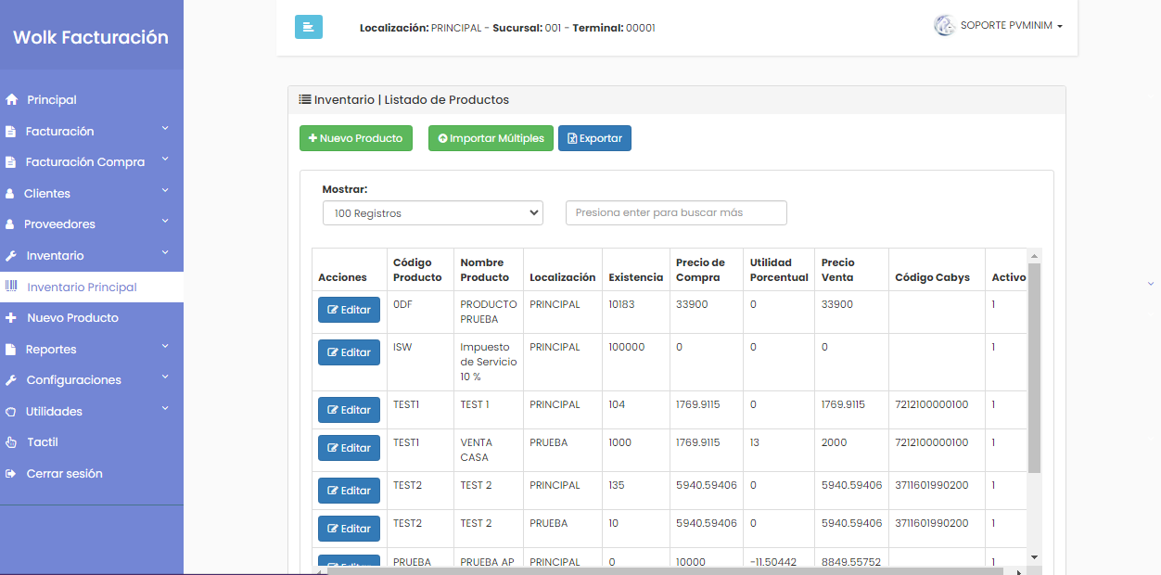Click the wrench icon beside Configuraciones
The image size is (1161, 575).
click(x=11, y=380)
